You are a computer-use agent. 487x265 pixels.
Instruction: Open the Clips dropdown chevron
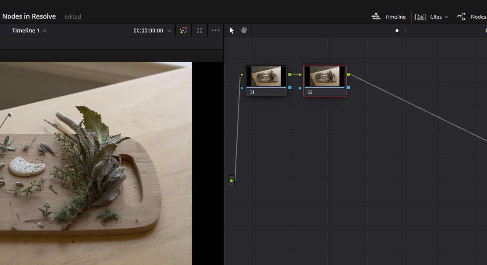pos(446,16)
